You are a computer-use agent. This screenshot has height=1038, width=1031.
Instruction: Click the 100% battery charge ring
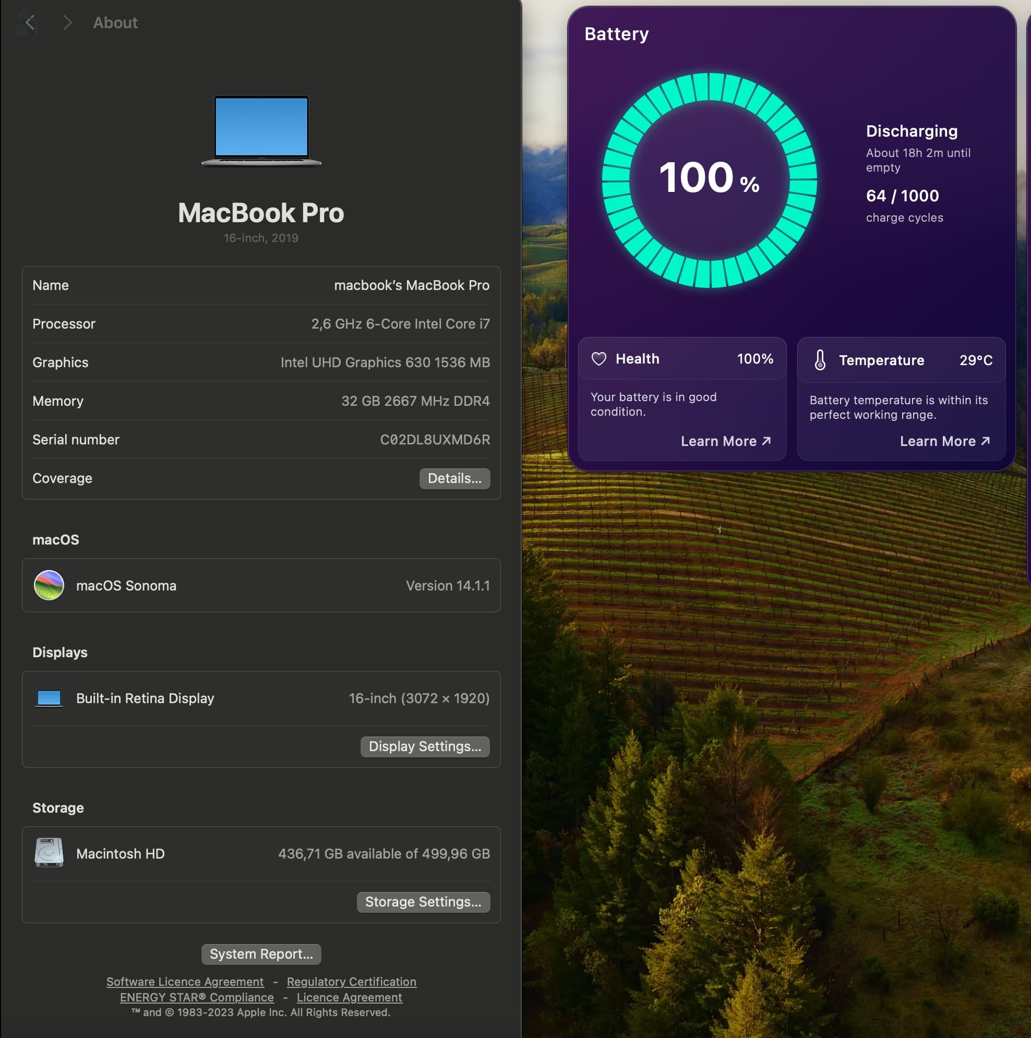709,180
